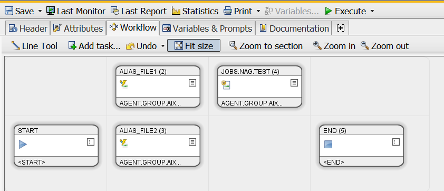Screen dimensions: 444x191
Task: Zoom out of the workflow
Action: point(384,46)
